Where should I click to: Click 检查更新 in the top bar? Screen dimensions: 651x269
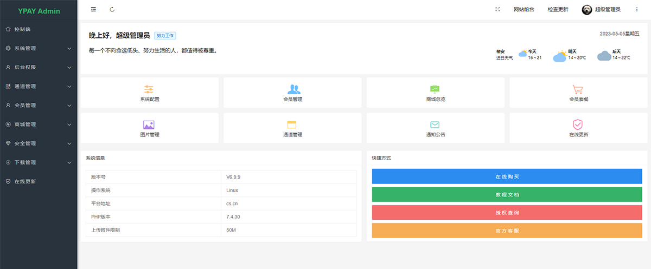(558, 9)
